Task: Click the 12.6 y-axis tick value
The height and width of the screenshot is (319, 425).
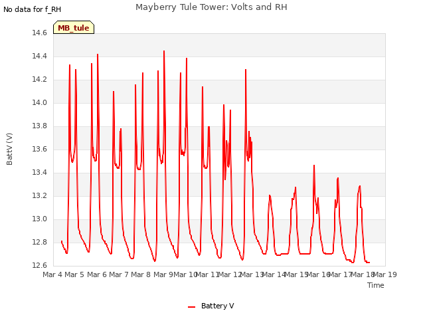Action: [x=40, y=266]
